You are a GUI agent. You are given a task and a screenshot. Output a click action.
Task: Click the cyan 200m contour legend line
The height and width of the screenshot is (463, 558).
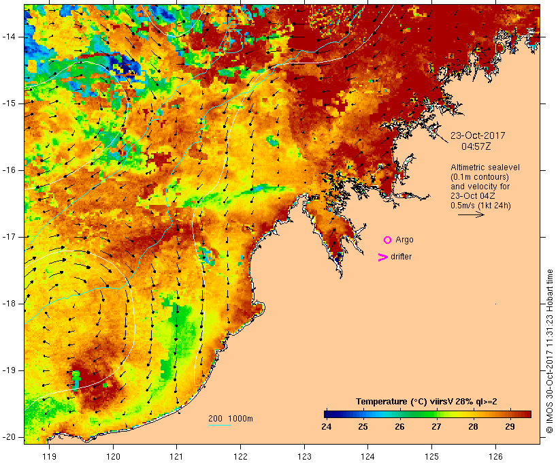click(x=220, y=425)
